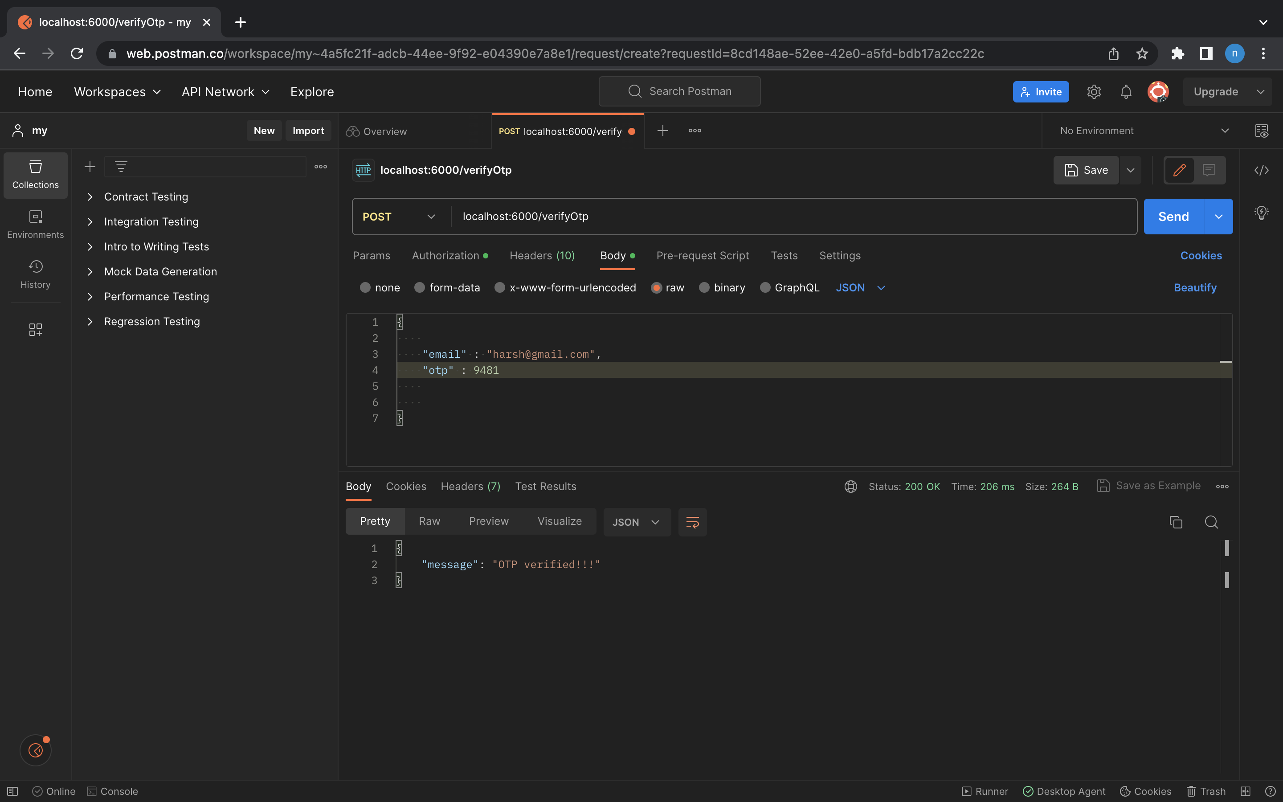
Task: Click the Send button
Action: coord(1174,216)
